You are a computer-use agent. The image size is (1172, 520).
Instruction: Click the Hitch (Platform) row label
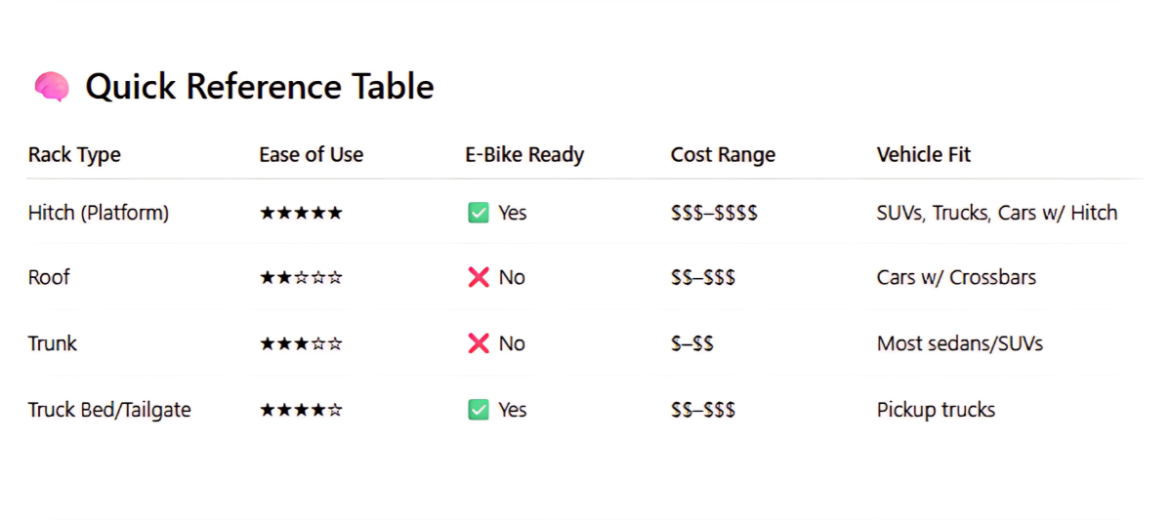pyautogui.click(x=98, y=213)
